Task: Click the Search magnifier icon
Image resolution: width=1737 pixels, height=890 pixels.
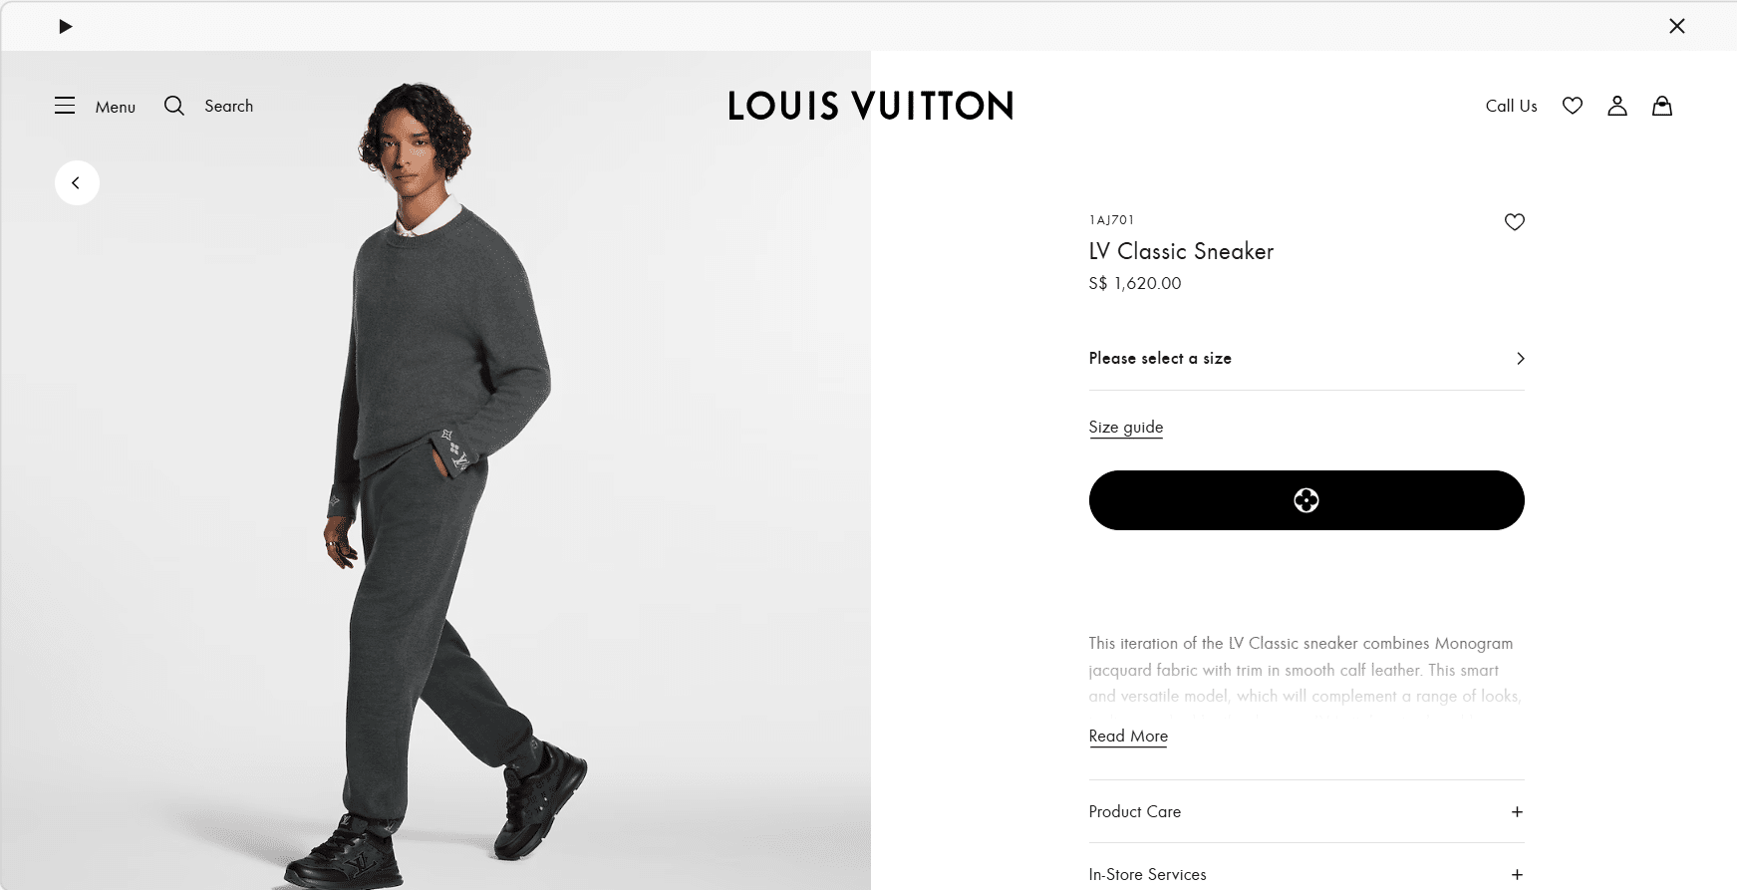Action: click(x=174, y=106)
